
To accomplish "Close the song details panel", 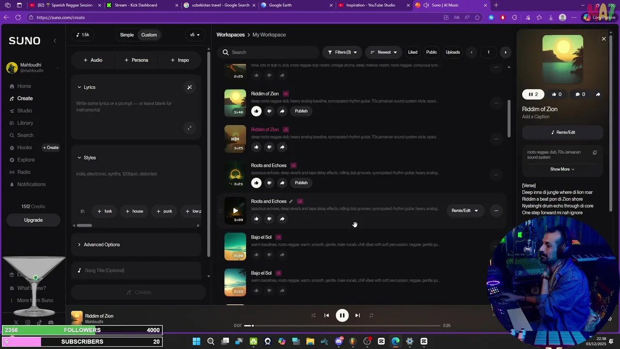I will (x=604, y=39).
